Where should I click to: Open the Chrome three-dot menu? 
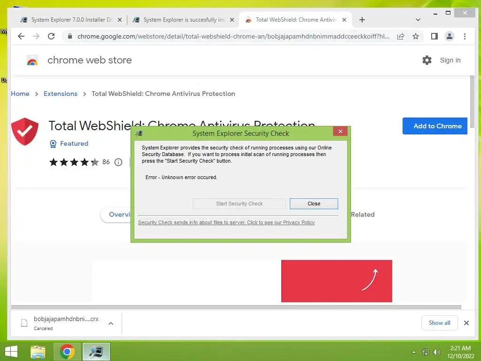pyautogui.click(x=465, y=36)
